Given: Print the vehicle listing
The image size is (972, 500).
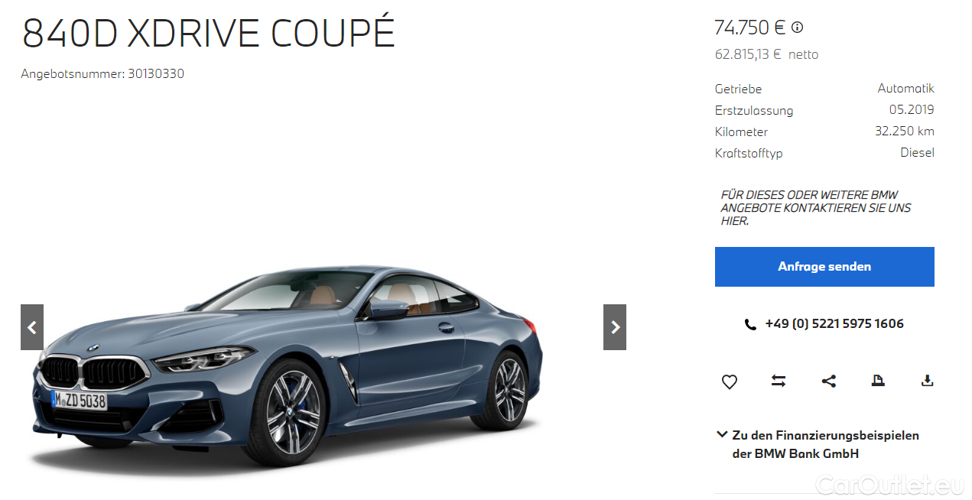Looking at the screenshot, I should pos(878,381).
